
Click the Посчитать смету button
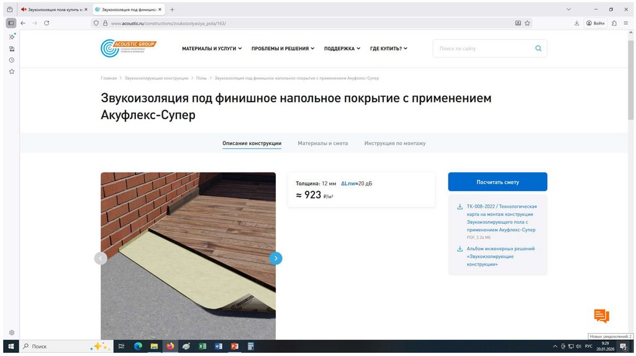tap(497, 182)
